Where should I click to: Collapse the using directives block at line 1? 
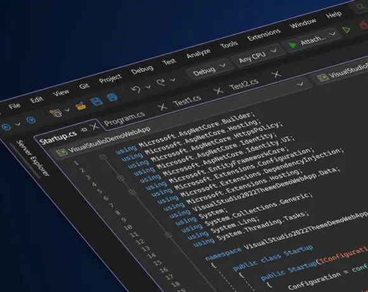(103, 157)
